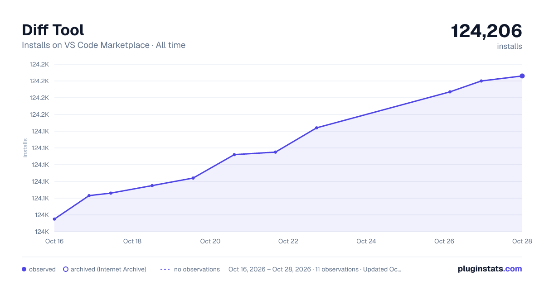Click the 'Oct 26' axis label

coord(444,241)
